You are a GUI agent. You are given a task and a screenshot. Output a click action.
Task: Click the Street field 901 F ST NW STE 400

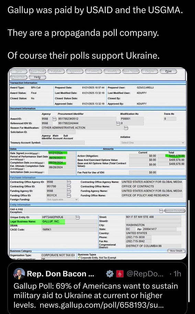pos(153,217)
